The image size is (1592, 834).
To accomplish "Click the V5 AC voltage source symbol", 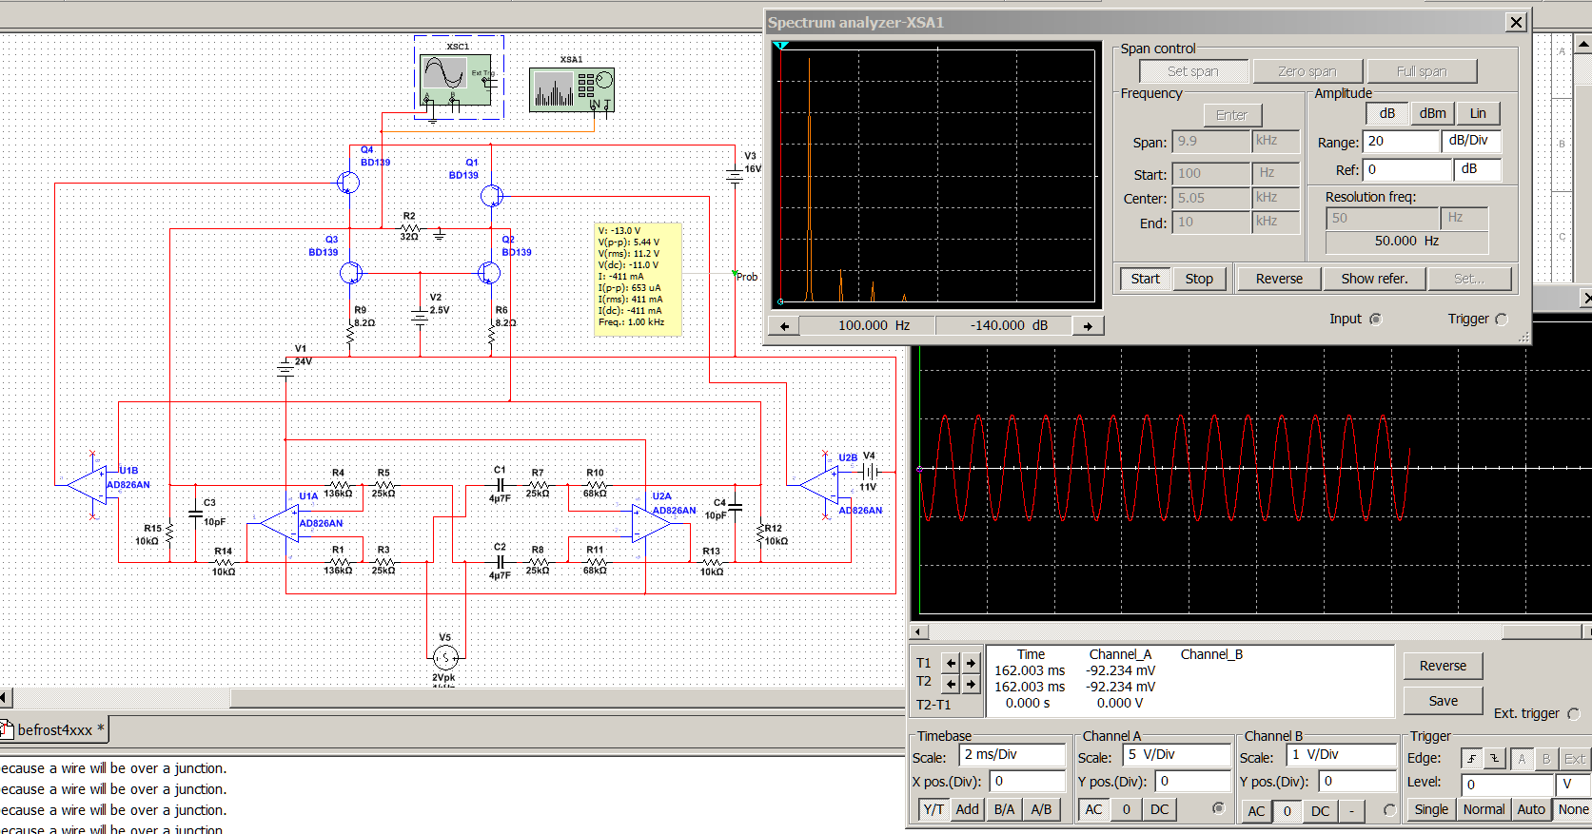I will coord(444,657).
